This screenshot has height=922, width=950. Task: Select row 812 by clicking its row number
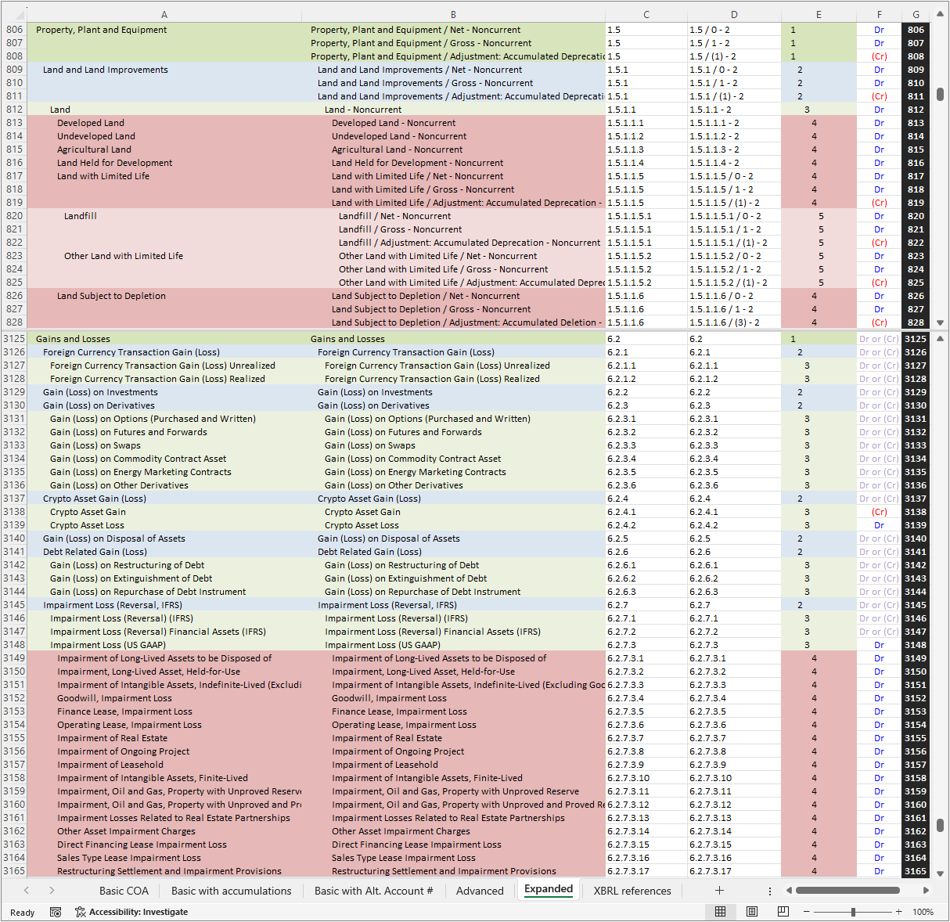pyautogui.click(x=13, y=109)
